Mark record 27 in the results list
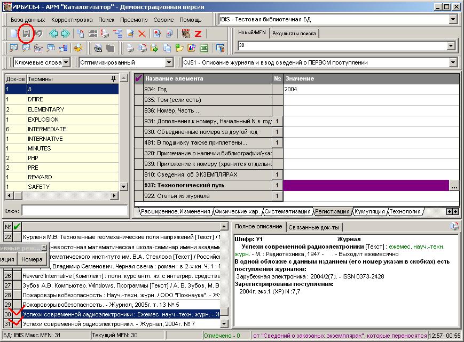Image resolution: width=464 pixels, height=342 pixels. click(x=17, y=285)
